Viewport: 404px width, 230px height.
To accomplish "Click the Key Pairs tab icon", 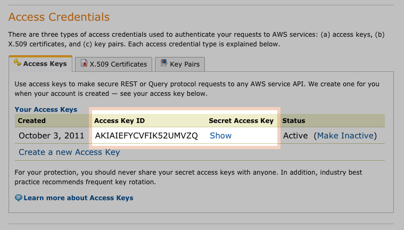I will pos(163,63).
